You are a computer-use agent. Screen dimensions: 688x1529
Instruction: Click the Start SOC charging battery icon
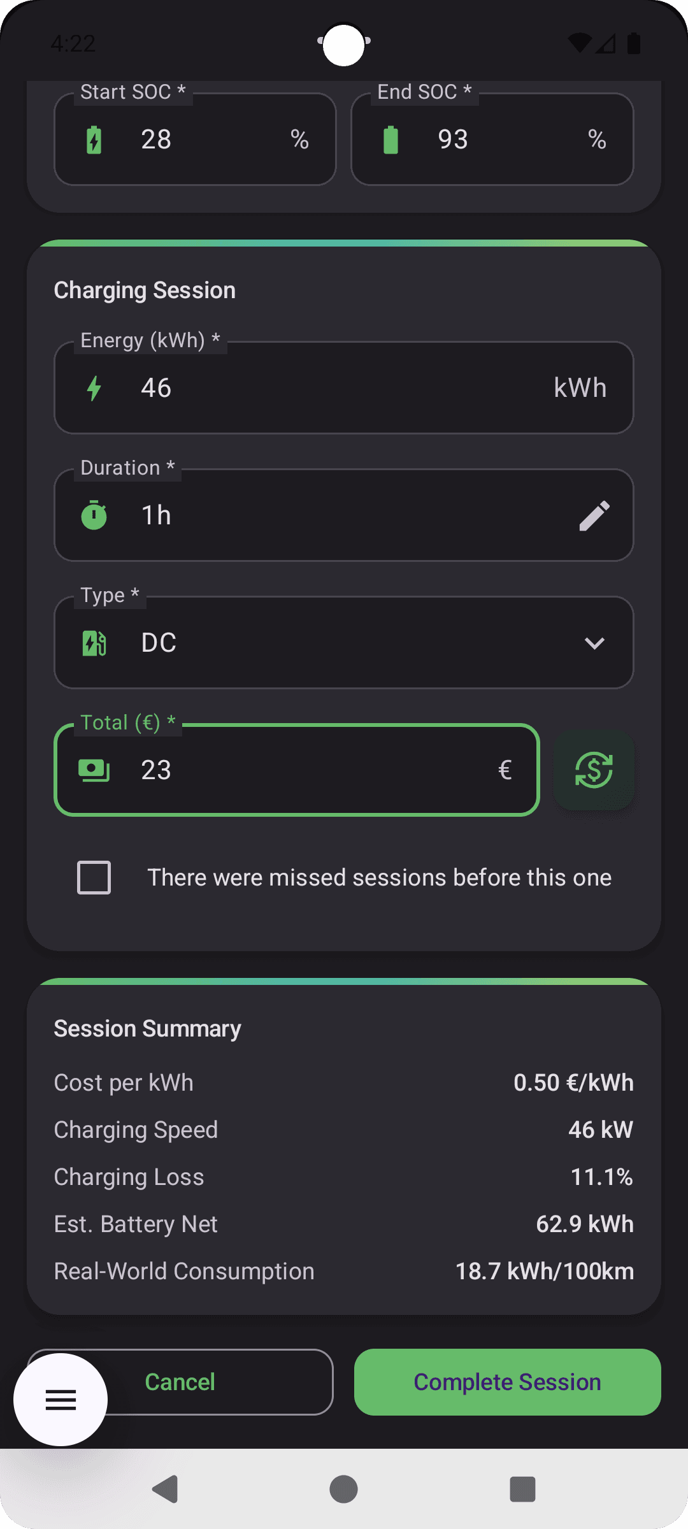[x=94, y=140]
